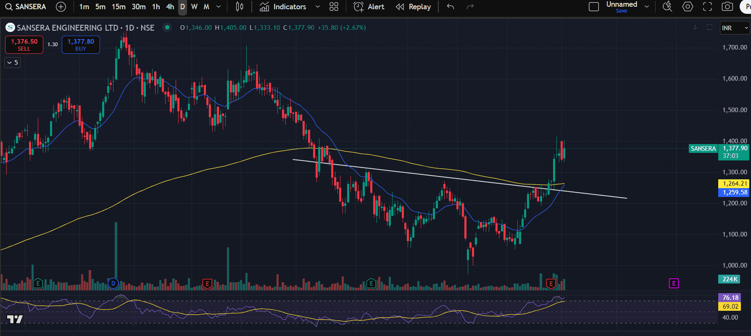Image resolution: width=751 pixels, height=336 pixels.
Task: Click the 1.30 spread value
Action: pyautogui.click(x=53, y=45)
